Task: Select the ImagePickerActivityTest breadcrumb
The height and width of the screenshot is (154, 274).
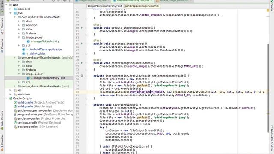Action: click(105, 6)
